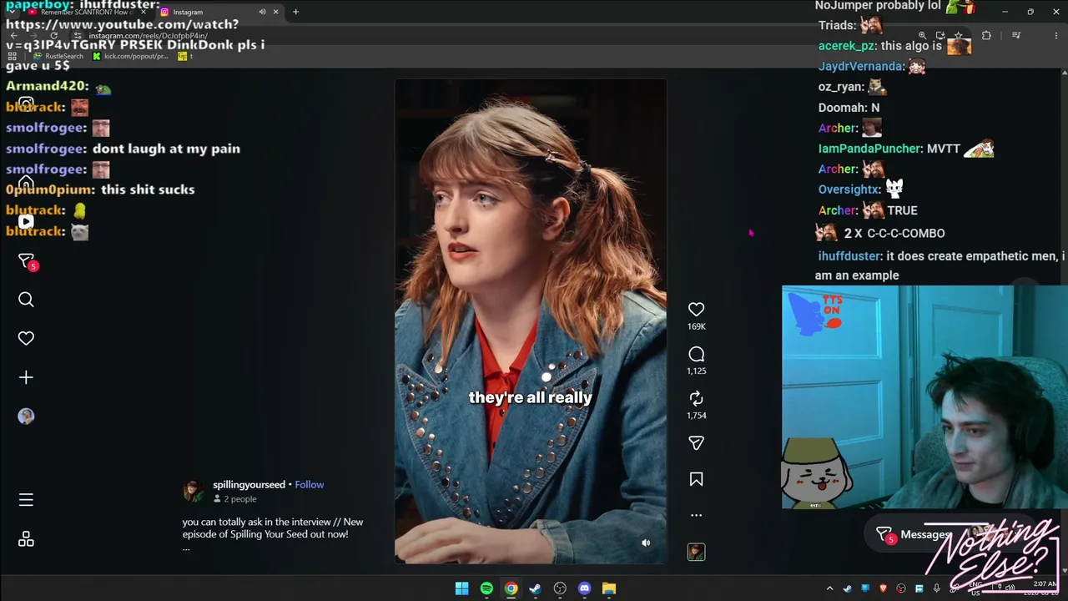
Task: Go back in the browser
Action: pyautogui.click(x=14, y=36)
